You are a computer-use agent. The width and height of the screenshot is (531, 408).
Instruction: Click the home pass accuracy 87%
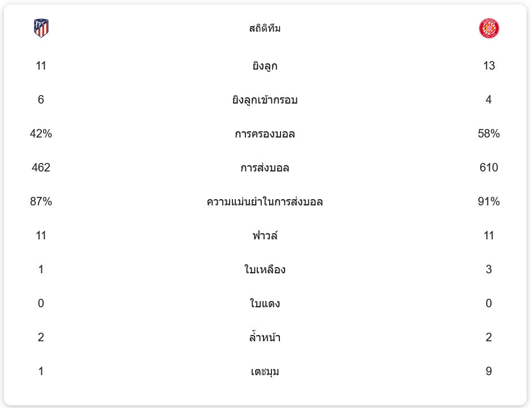pyautogui.click(x=41, y=202)
